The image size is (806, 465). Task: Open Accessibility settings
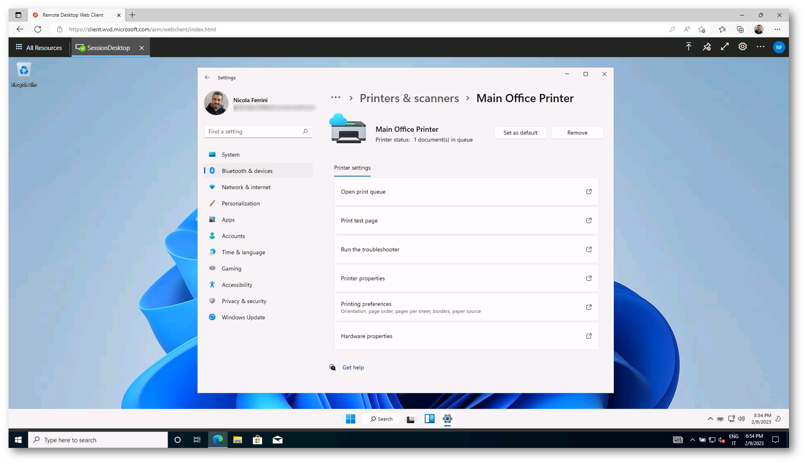point(258,285)
